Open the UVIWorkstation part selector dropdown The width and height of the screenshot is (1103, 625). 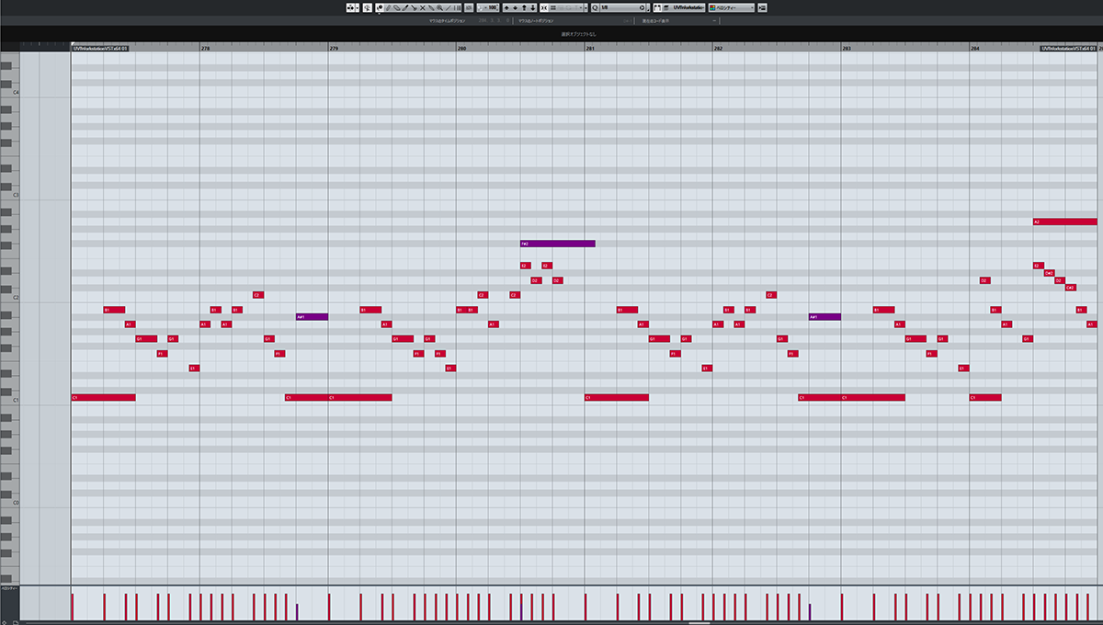(688, 7)
